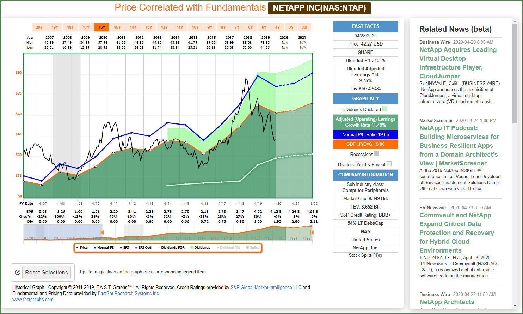Pick the 13Y time range tab
This screenshot has width=523, height=314.
149,27
